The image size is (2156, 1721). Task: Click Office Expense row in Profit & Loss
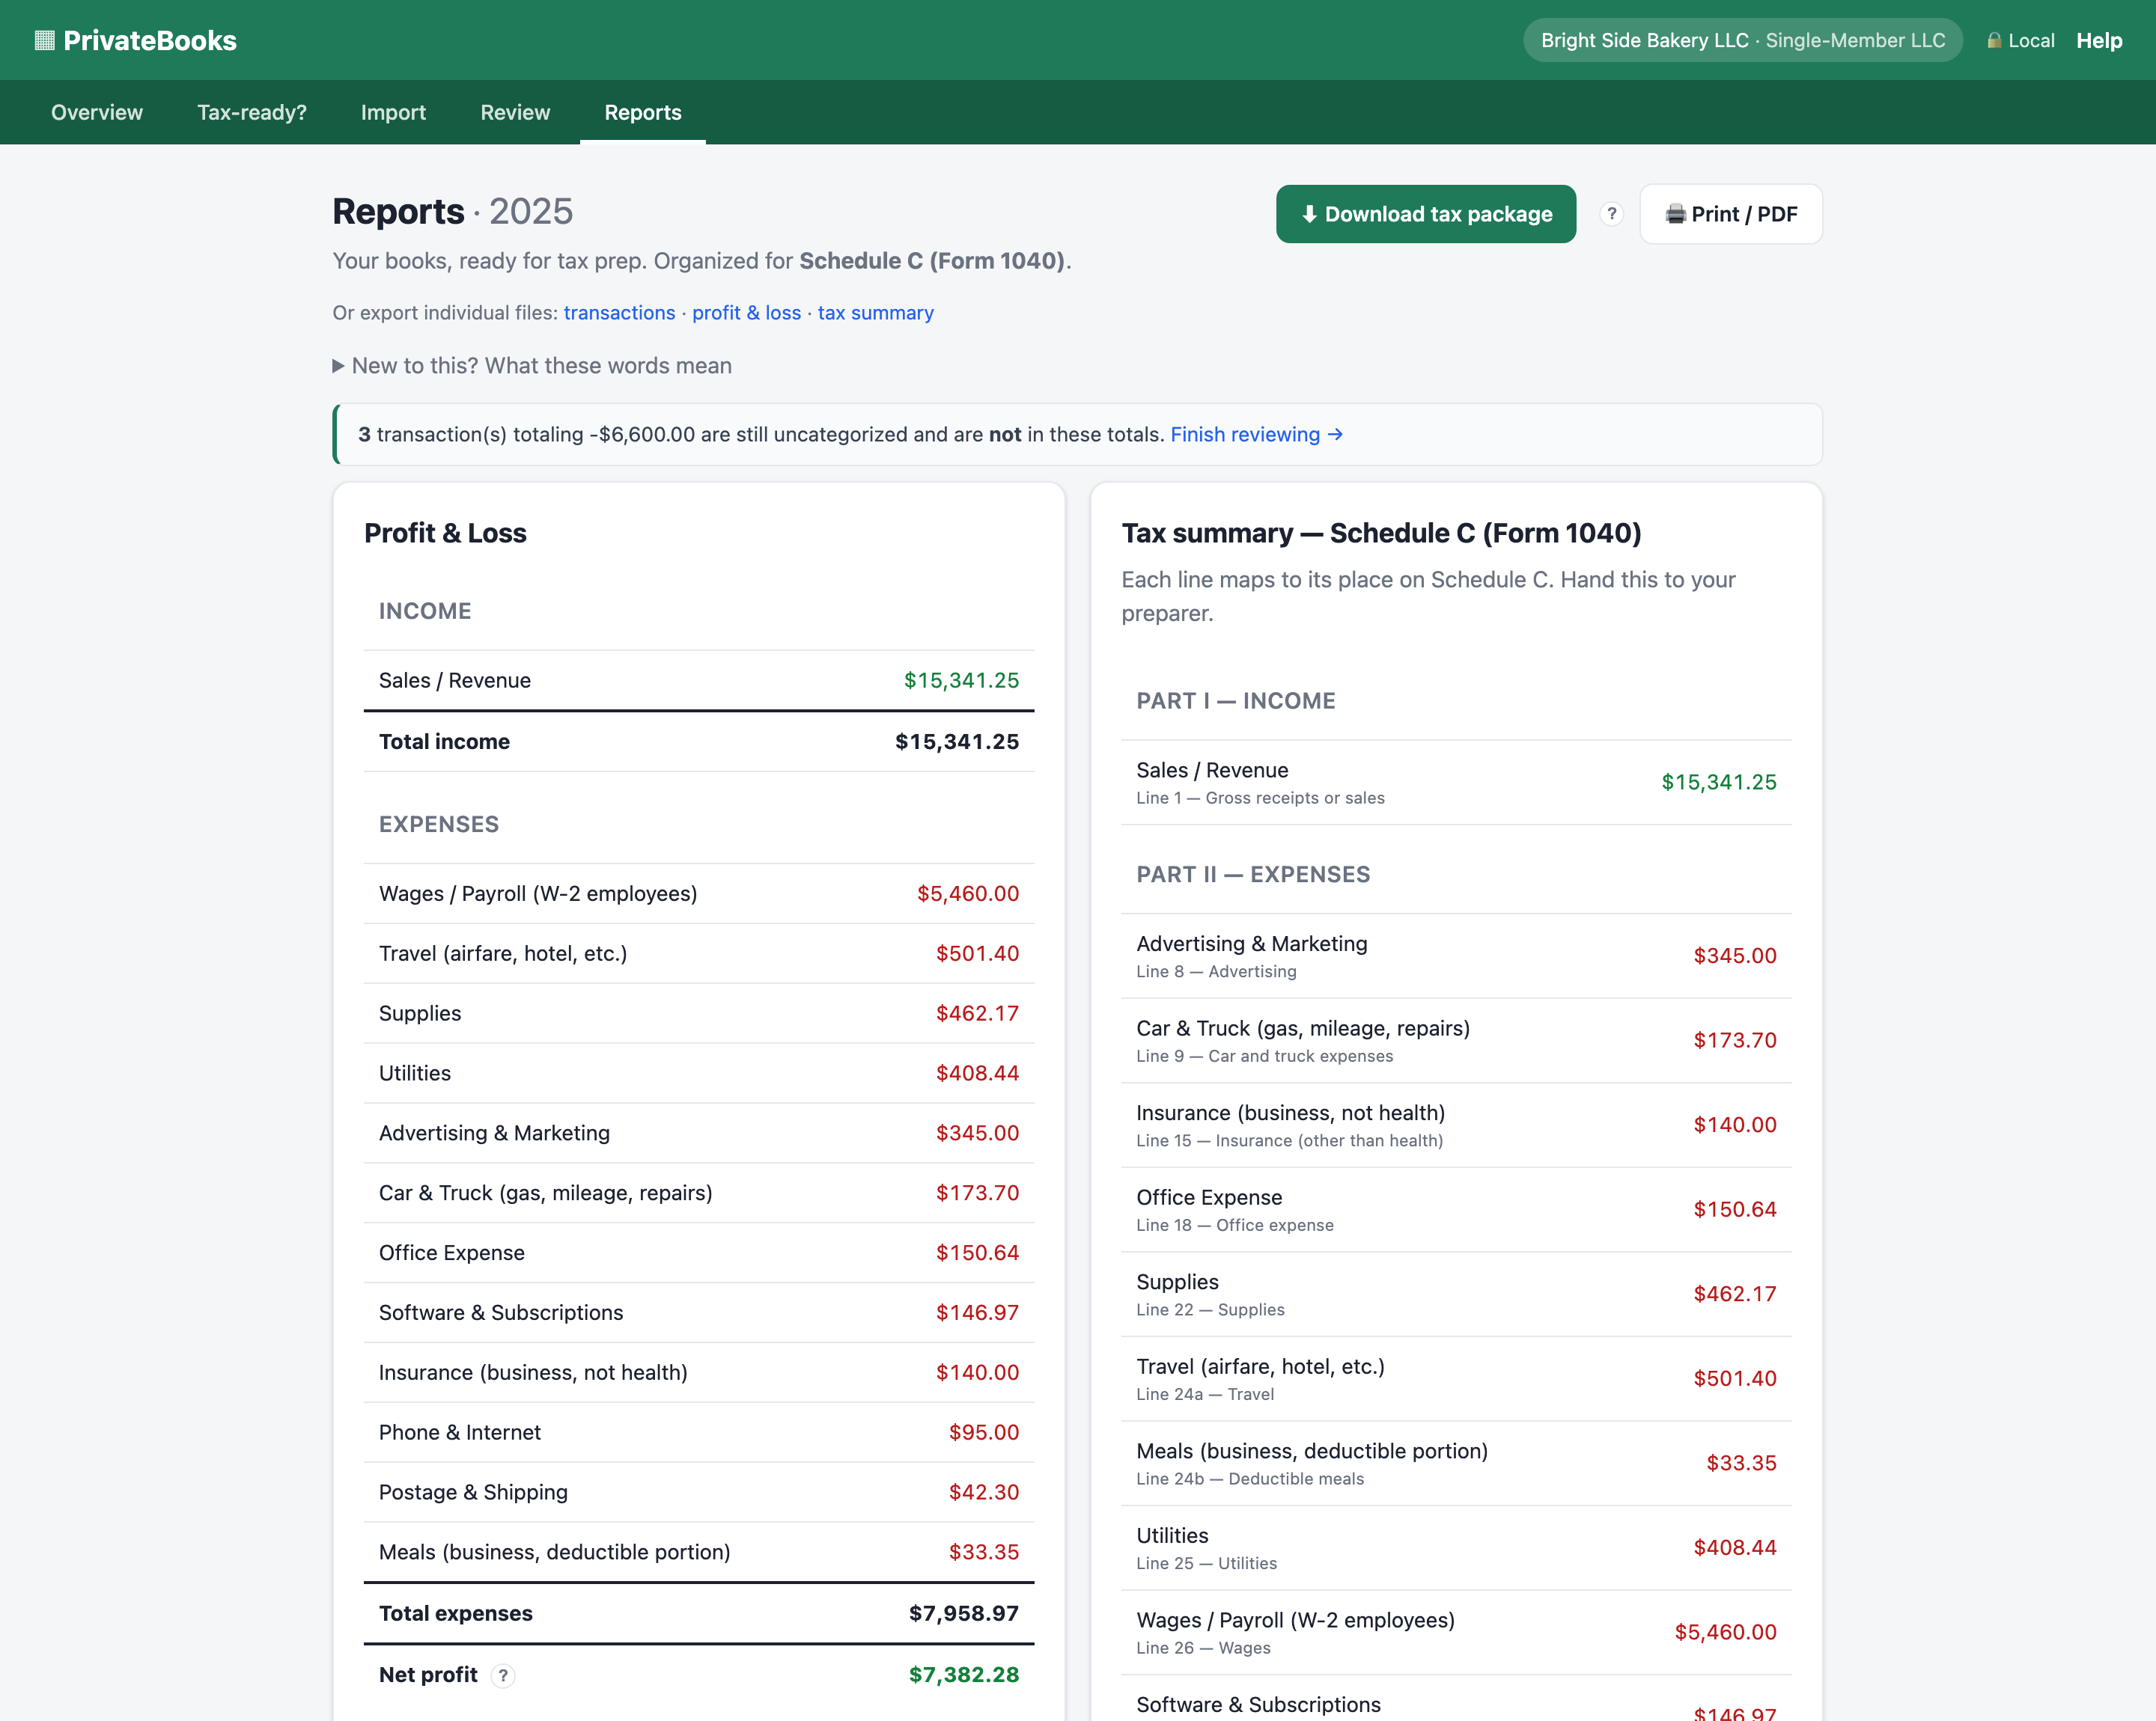point(699,1253)
